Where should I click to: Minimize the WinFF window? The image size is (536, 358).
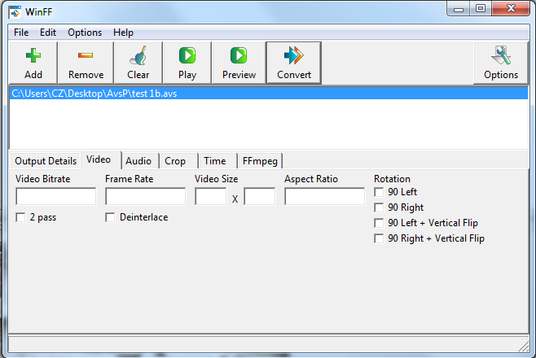click(459, 9)
